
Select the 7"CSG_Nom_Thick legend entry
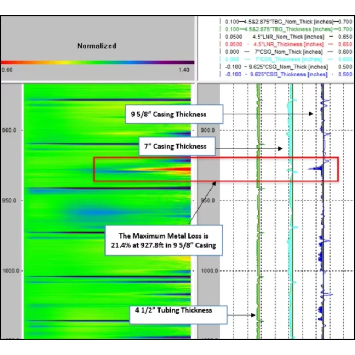(x=288, y=52)
